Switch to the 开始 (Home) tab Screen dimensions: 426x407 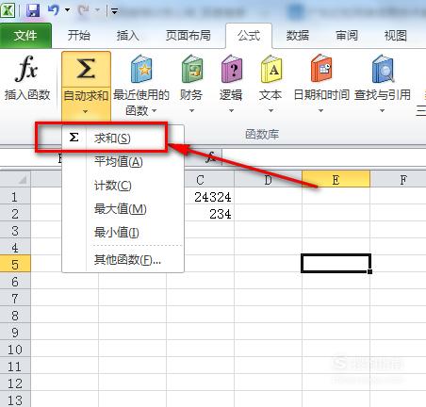79,36
